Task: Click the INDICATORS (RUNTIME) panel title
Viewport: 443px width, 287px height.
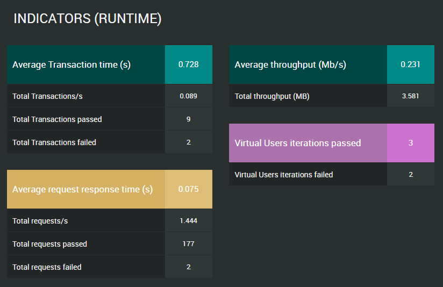Action: coord(87,19)
